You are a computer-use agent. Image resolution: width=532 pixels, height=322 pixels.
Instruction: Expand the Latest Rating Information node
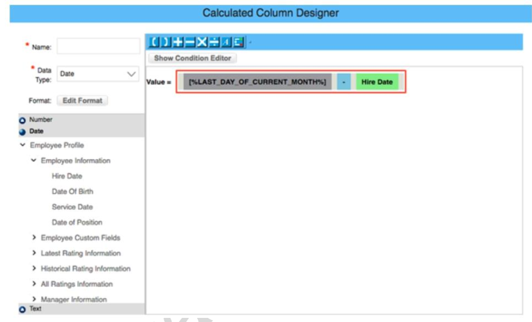tap(34, 253)
